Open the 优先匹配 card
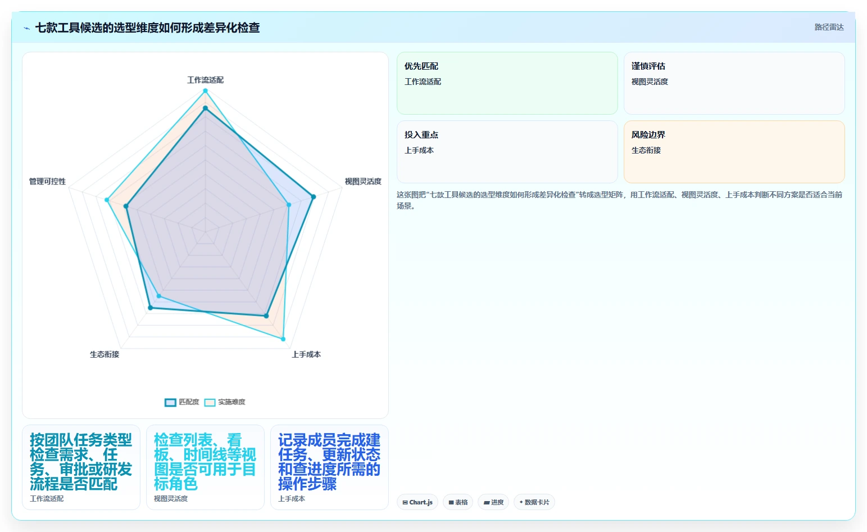 tap(507, 83)
